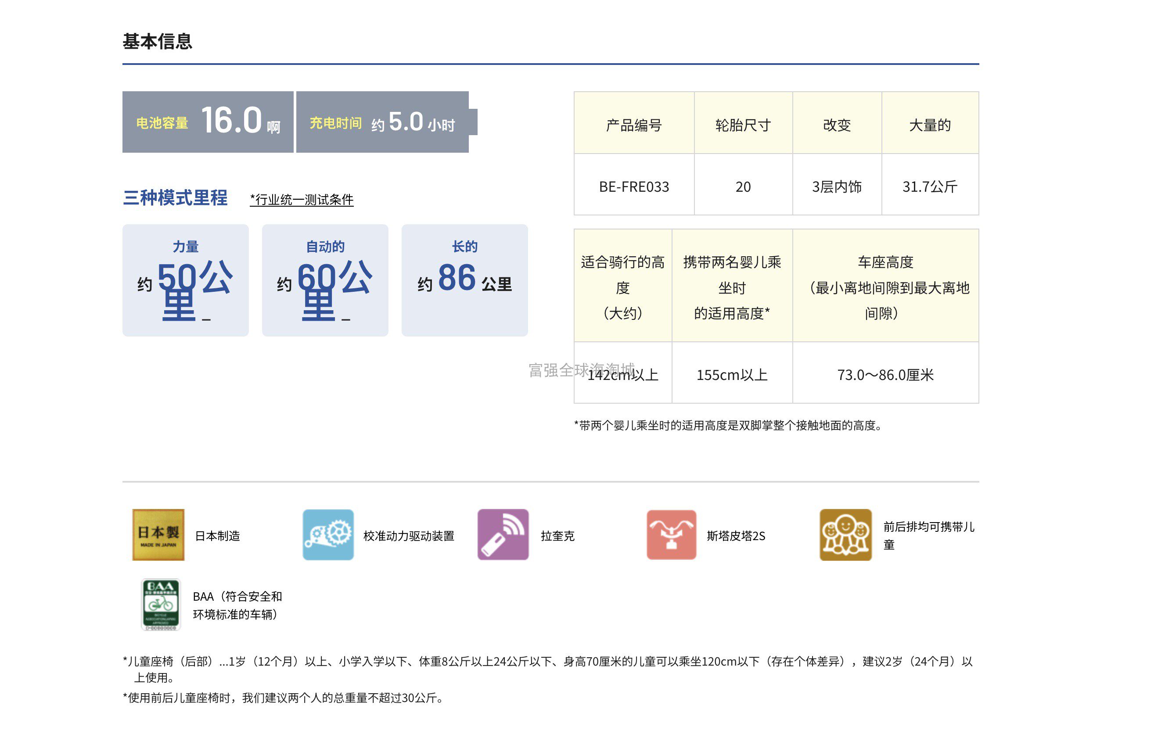Select the 力量 mode 50 km card
Screen dimensions: 1165x738
coord(185,280)
